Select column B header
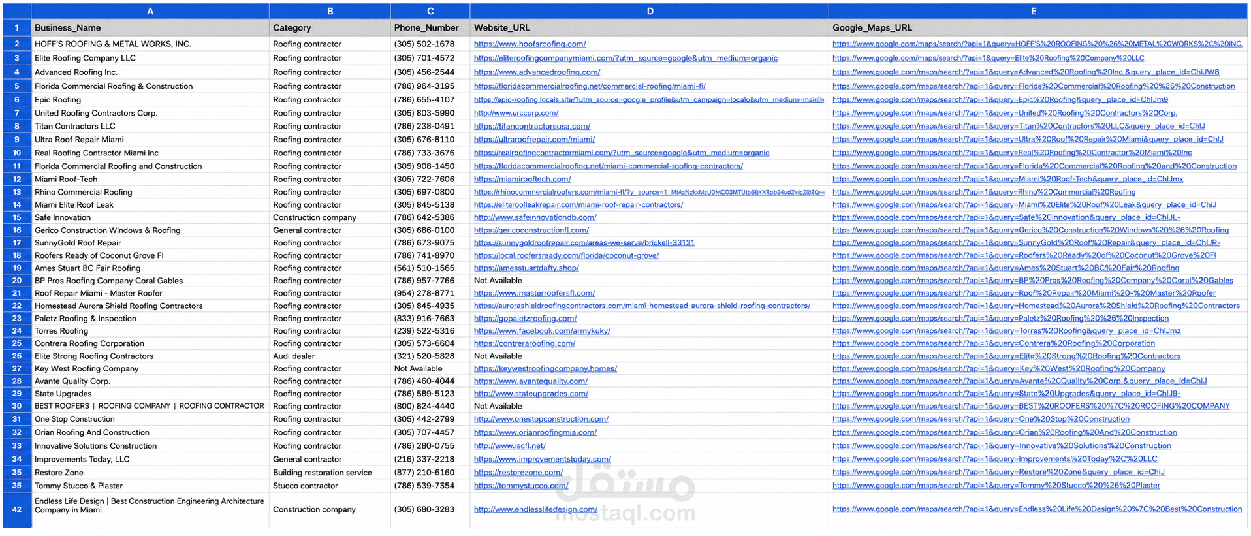The width and height of the screenshot is (1251, 536). [330, 11]
